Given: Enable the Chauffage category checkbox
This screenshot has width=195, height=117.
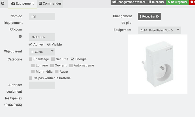Looking at the screenshot, I should [x=31, y=59].
